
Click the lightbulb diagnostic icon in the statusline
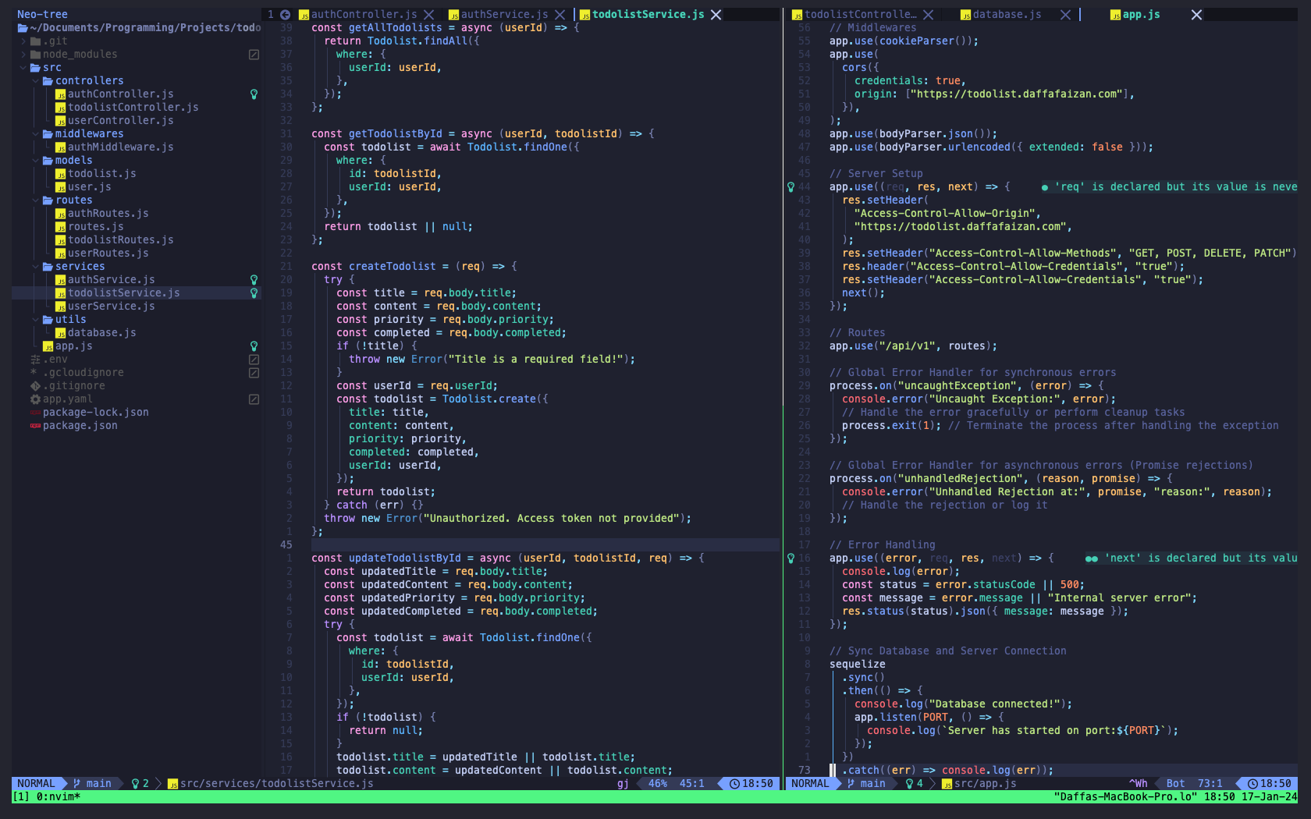pos(134,783)
